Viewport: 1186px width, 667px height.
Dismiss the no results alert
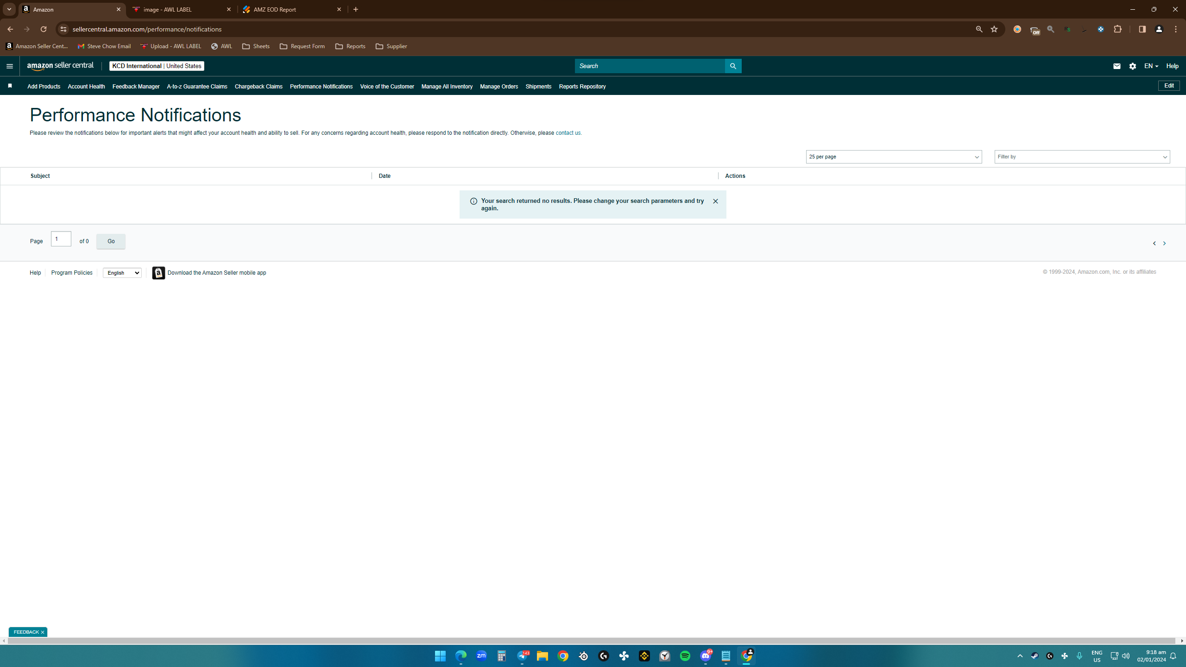[x=715, y=201]
